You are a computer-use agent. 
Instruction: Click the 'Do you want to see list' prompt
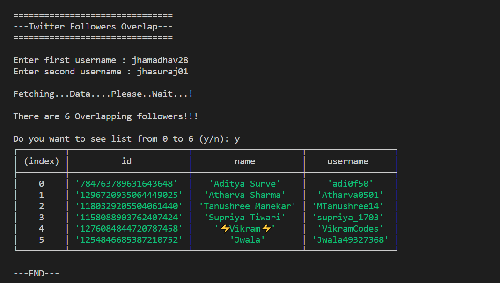click(126, 139)
